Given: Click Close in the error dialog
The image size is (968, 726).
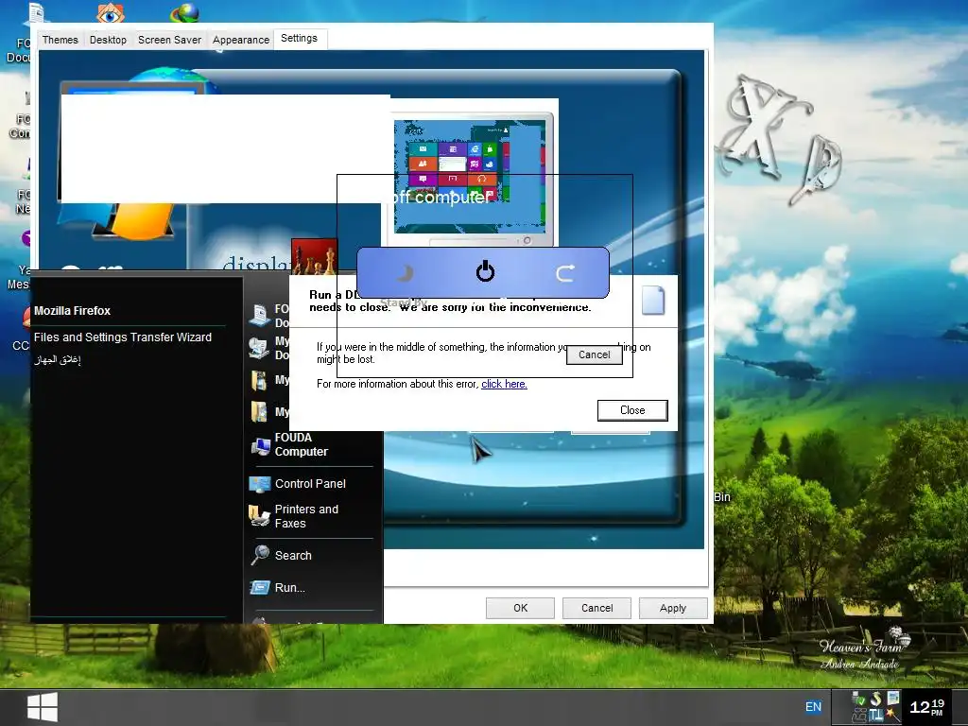Looking at the screenshot, I should tap(632, 410).
